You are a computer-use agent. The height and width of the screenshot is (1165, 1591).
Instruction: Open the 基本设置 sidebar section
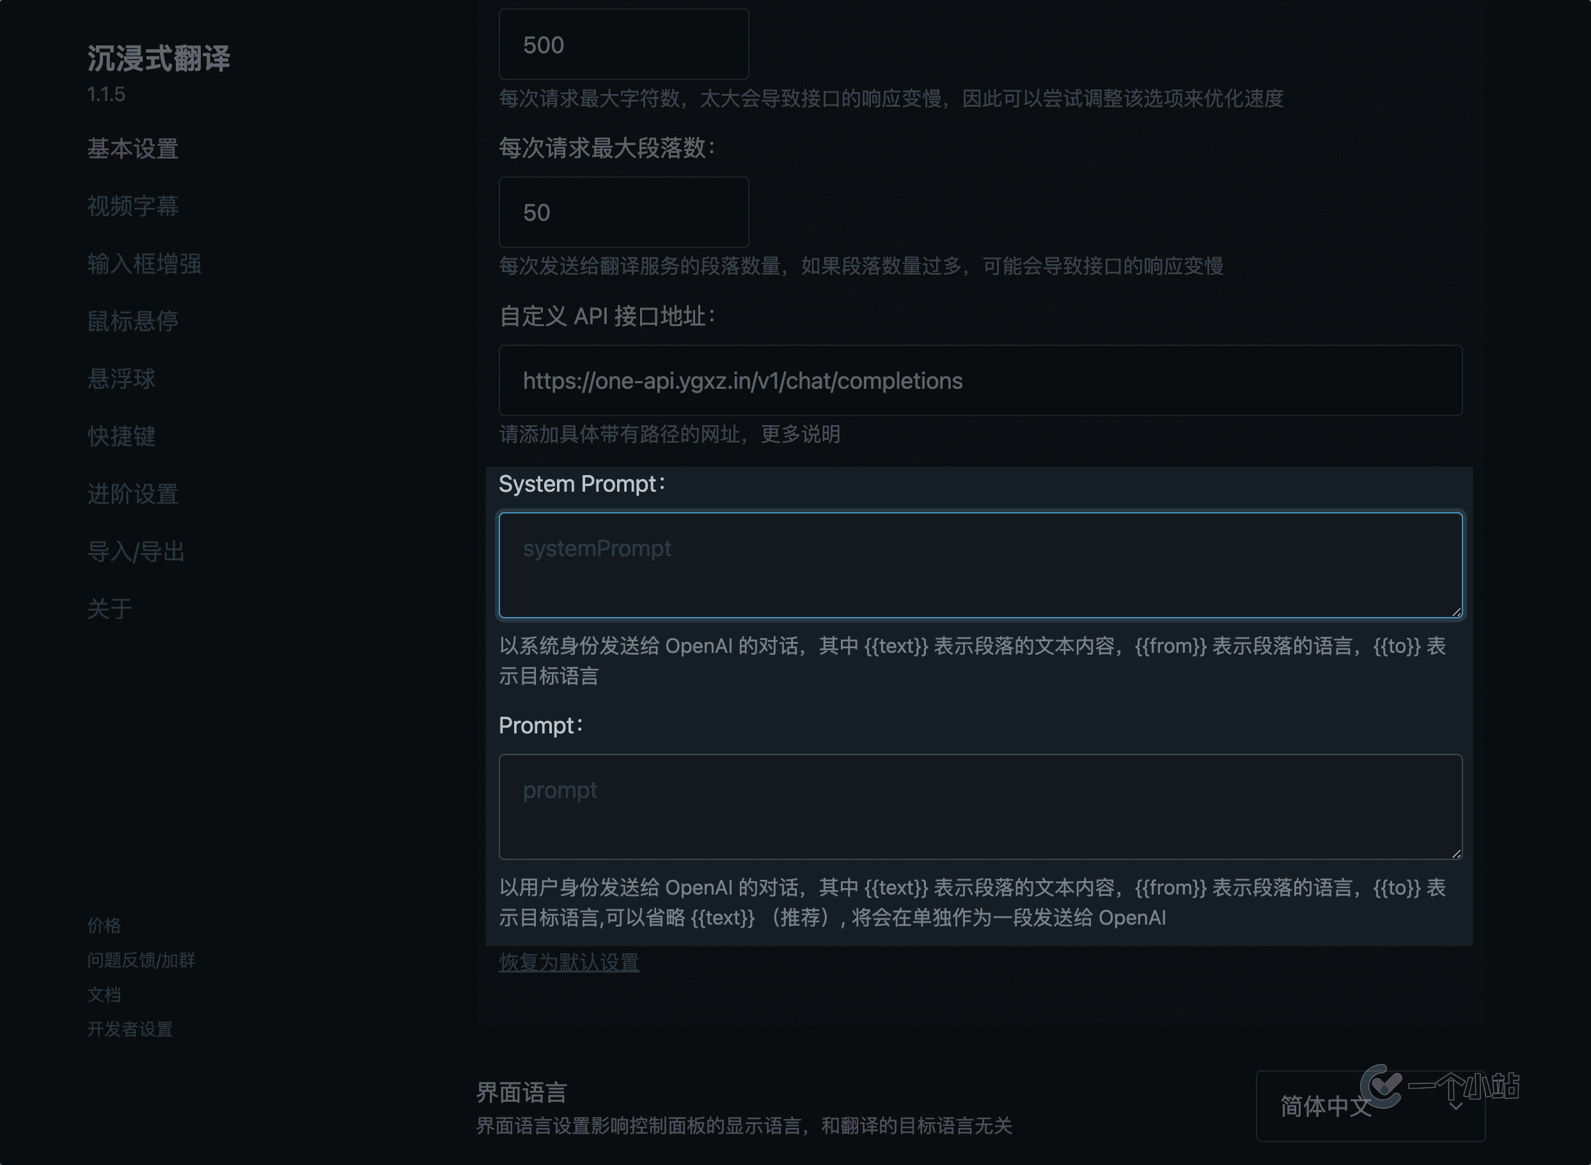(132, 149)
